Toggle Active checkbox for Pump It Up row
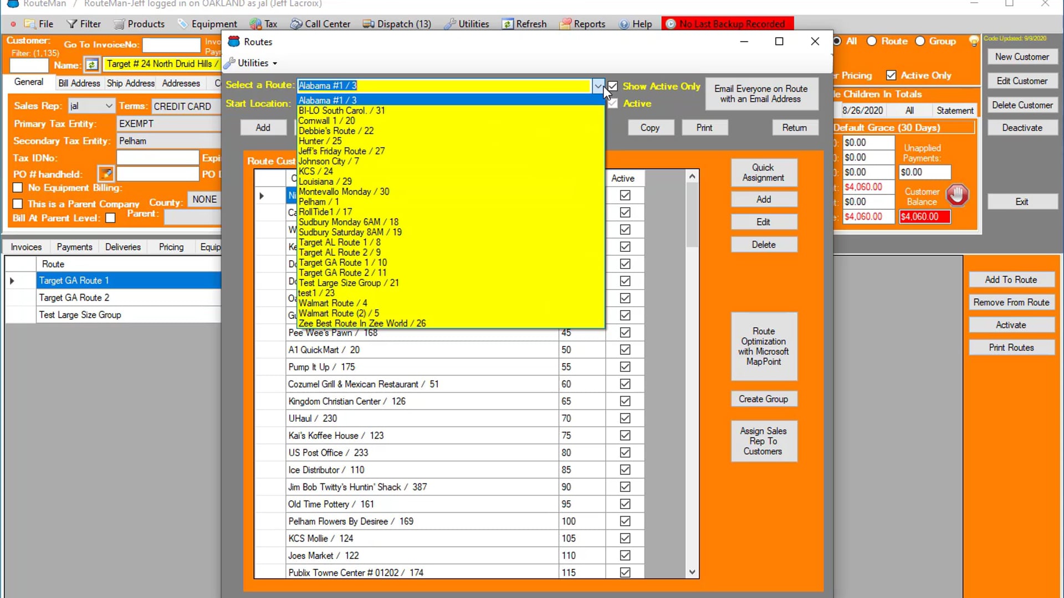This screenshot has height=598, width=1064. 625,367
